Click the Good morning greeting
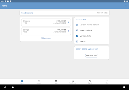This screenshot has width=129, height=90. pos(27,13)
